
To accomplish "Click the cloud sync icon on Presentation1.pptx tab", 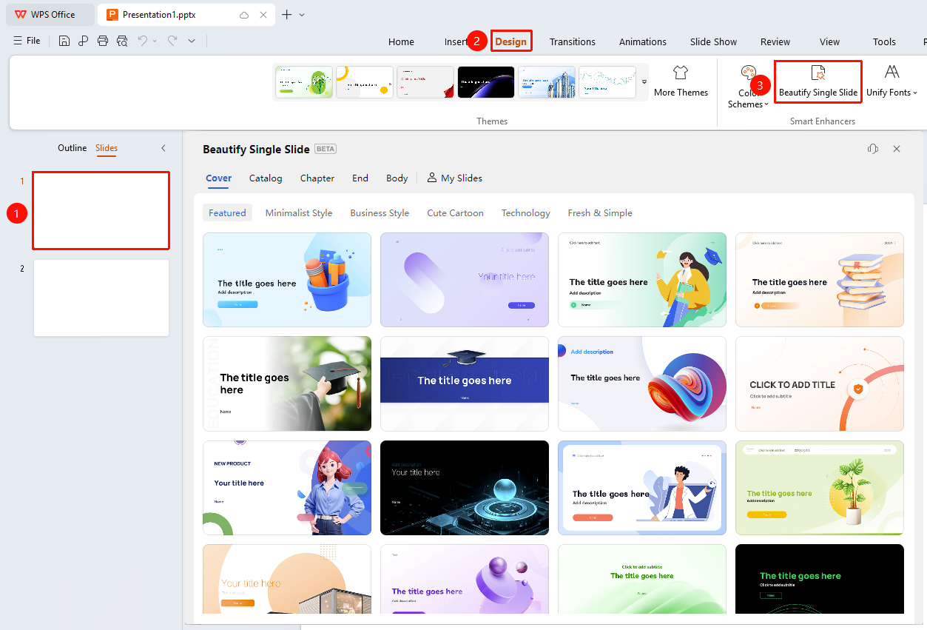I will click(244, 15).
